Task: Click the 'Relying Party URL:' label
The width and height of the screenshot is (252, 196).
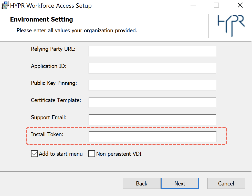Action: 53,49
